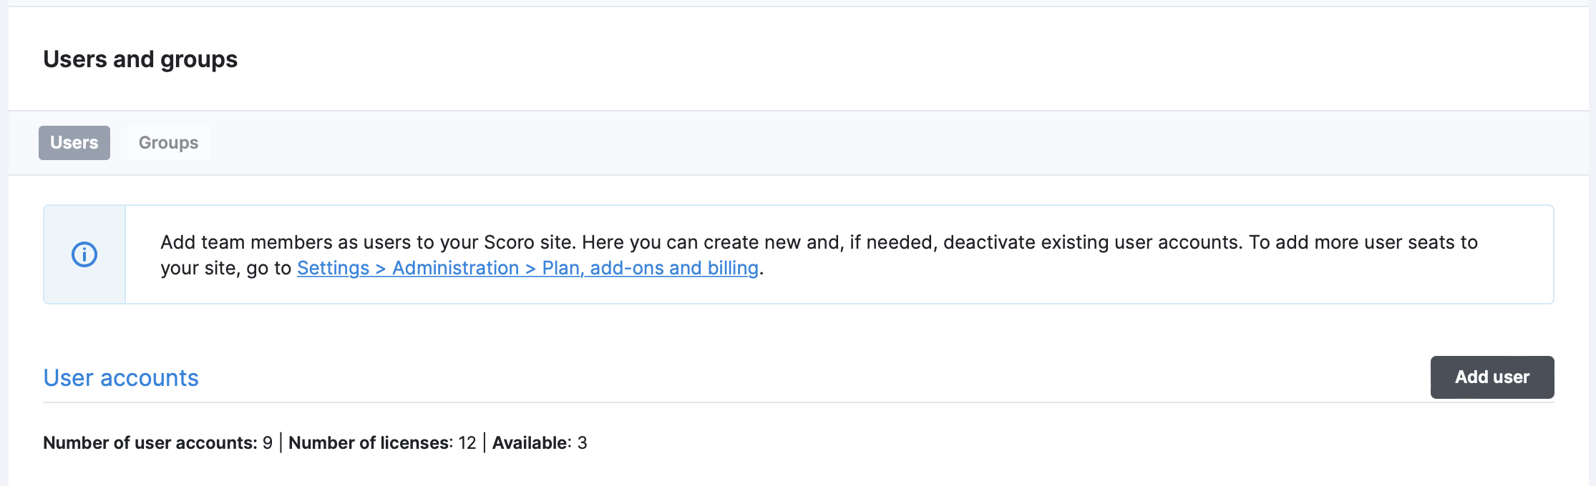Switch to the Users tab
The image size is (1596, 486).
[74, 143]
